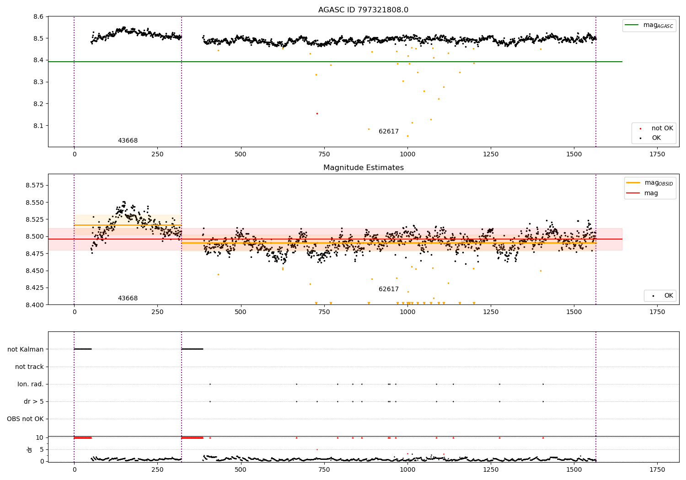Click the '8.550' y-axis tick label
The width and height of the screenshot is (686, 480).
[x=35, y=203]
